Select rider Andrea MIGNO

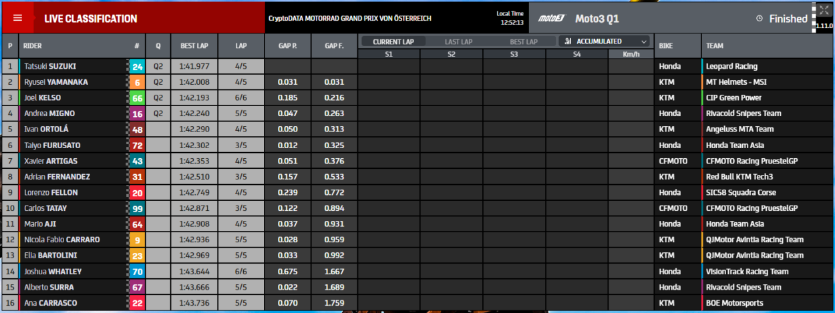click(49, 113)
